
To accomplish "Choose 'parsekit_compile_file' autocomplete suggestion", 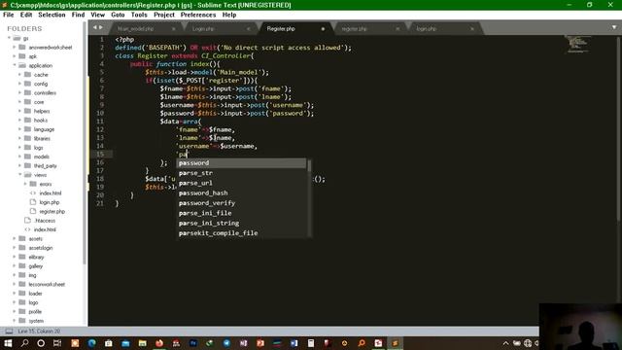I will (241, 233).
